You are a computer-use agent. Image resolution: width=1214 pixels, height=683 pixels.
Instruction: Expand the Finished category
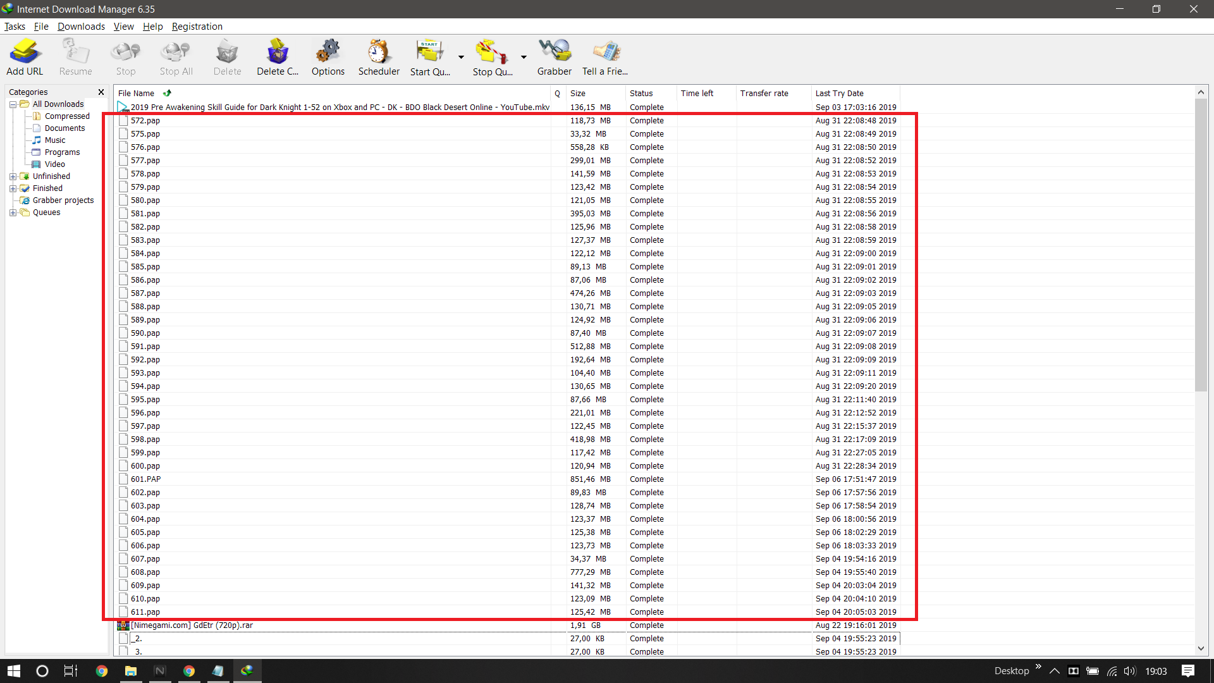coord(13,188)
